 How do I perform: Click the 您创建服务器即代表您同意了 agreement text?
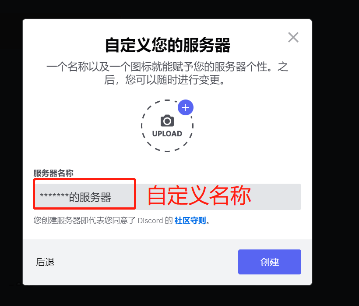tap(84, 221)
